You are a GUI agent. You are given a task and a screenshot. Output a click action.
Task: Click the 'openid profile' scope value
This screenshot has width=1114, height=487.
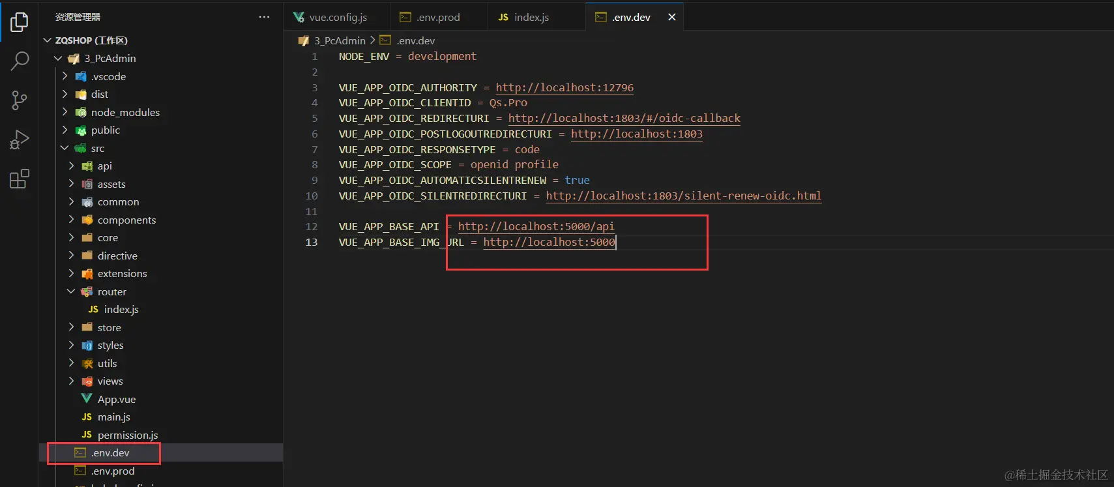click(514, 164)
